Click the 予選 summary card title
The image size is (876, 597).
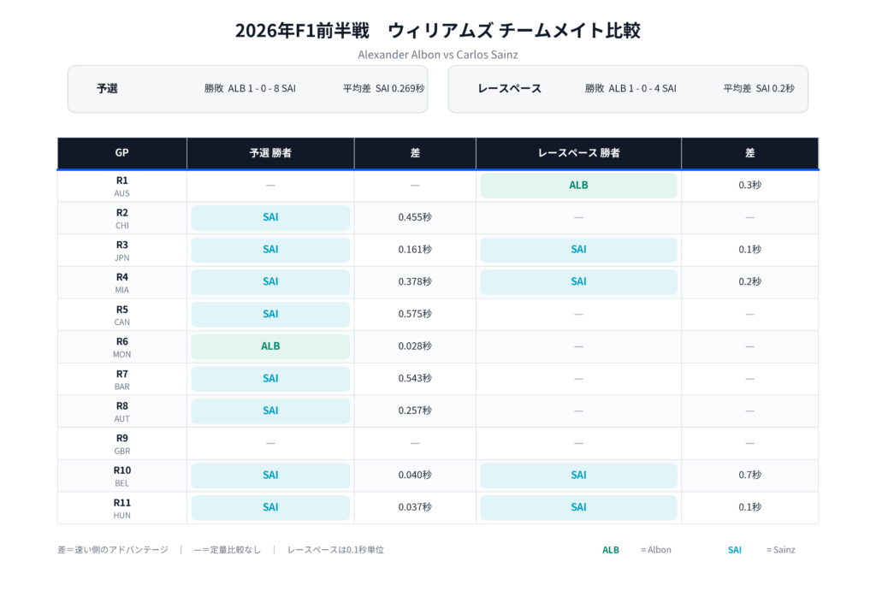(x=107, y=89)
